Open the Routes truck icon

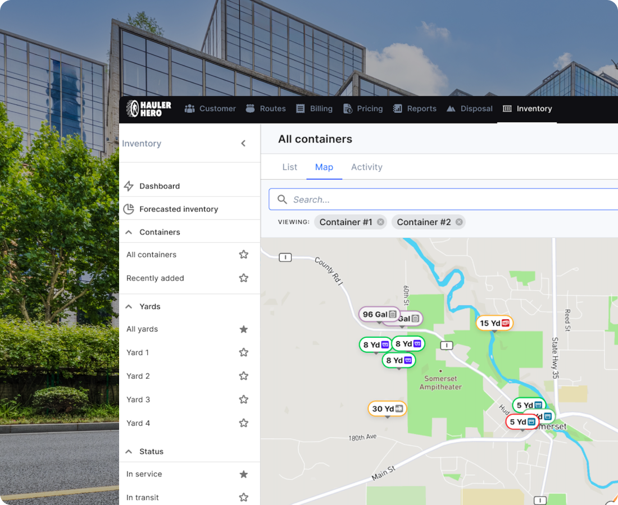tap(250, 109)
